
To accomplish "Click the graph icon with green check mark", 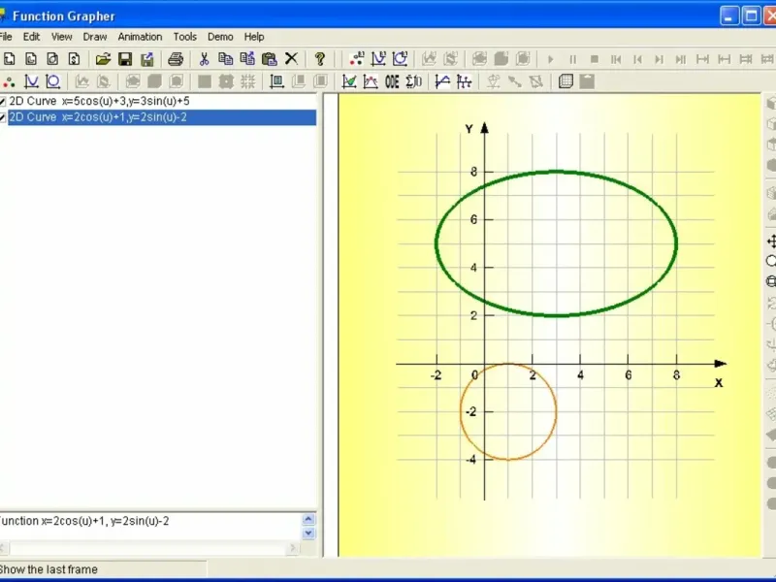I will point(349,81).
